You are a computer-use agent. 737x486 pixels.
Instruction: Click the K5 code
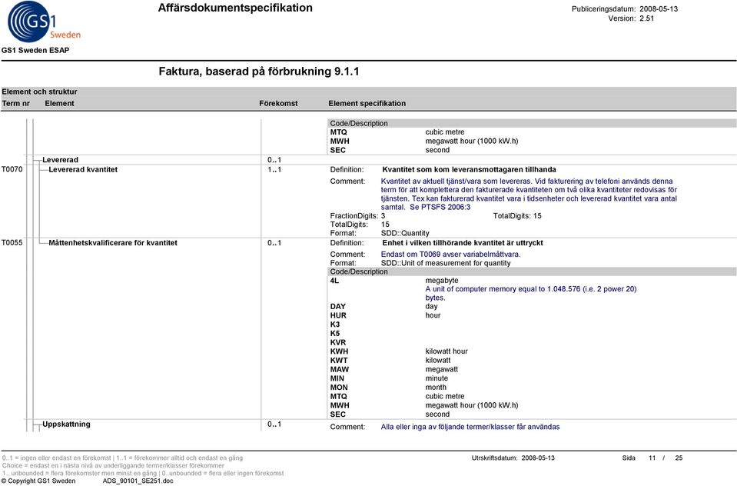click(x=334, y=333)
